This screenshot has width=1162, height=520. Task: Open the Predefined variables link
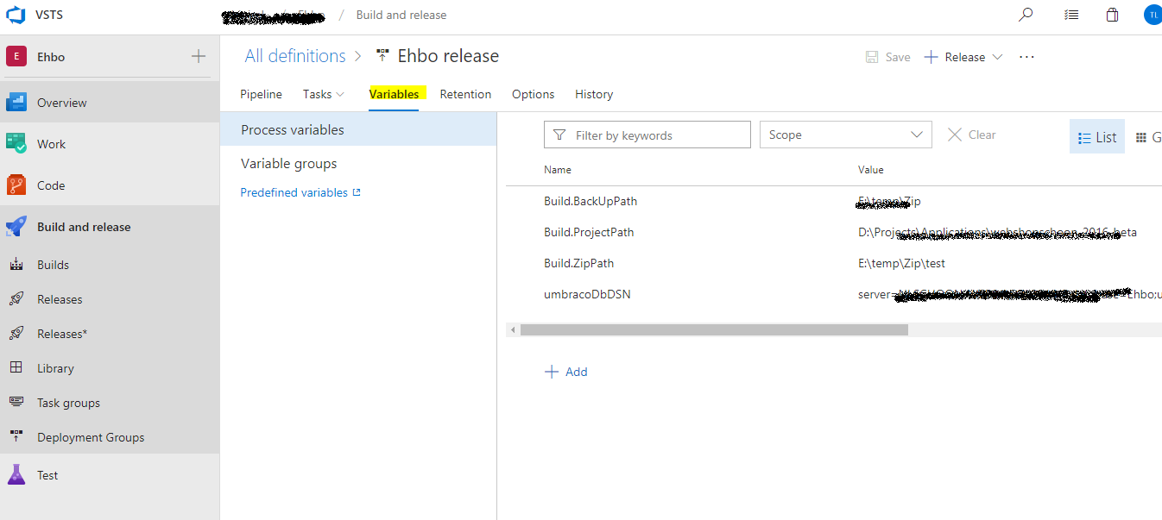point(294,192)
